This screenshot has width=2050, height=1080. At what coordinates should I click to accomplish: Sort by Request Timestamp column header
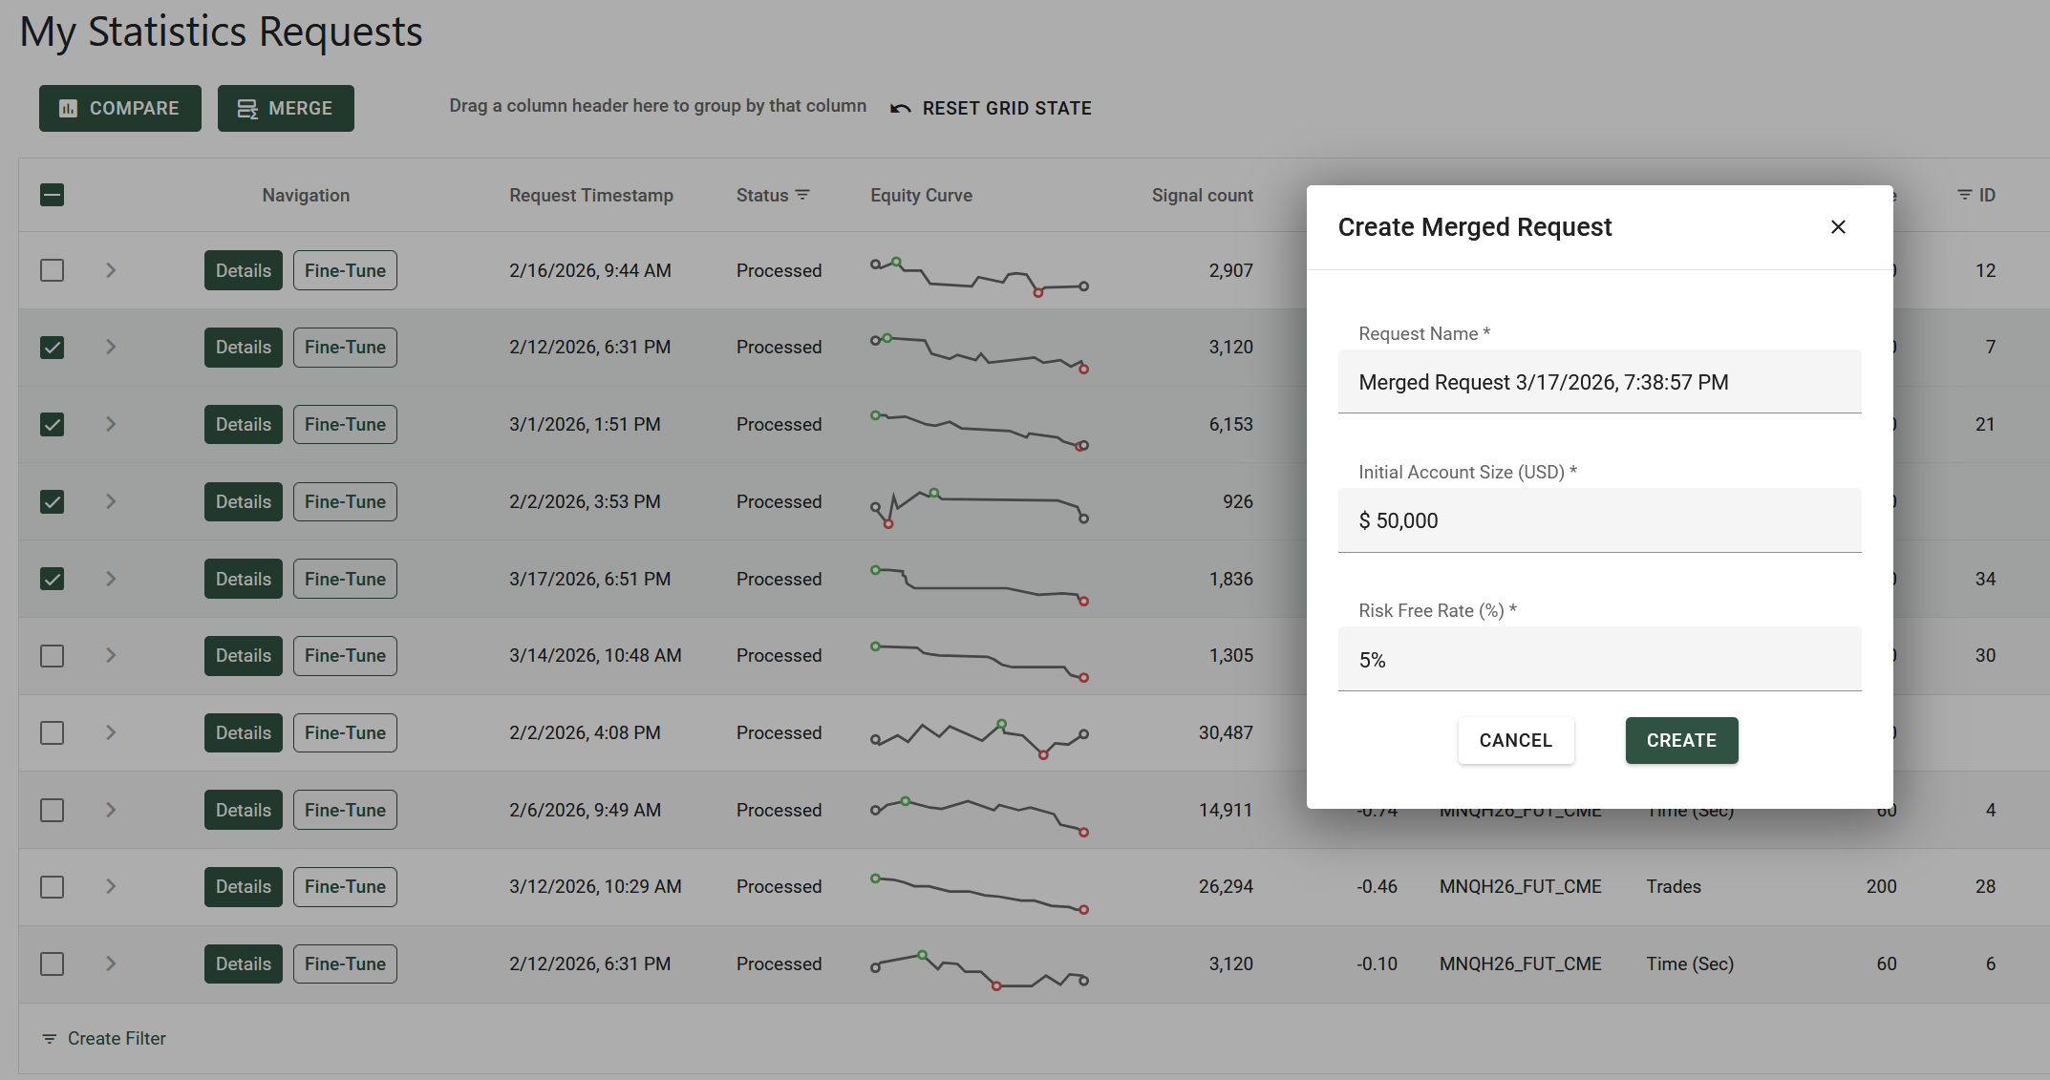590,195
